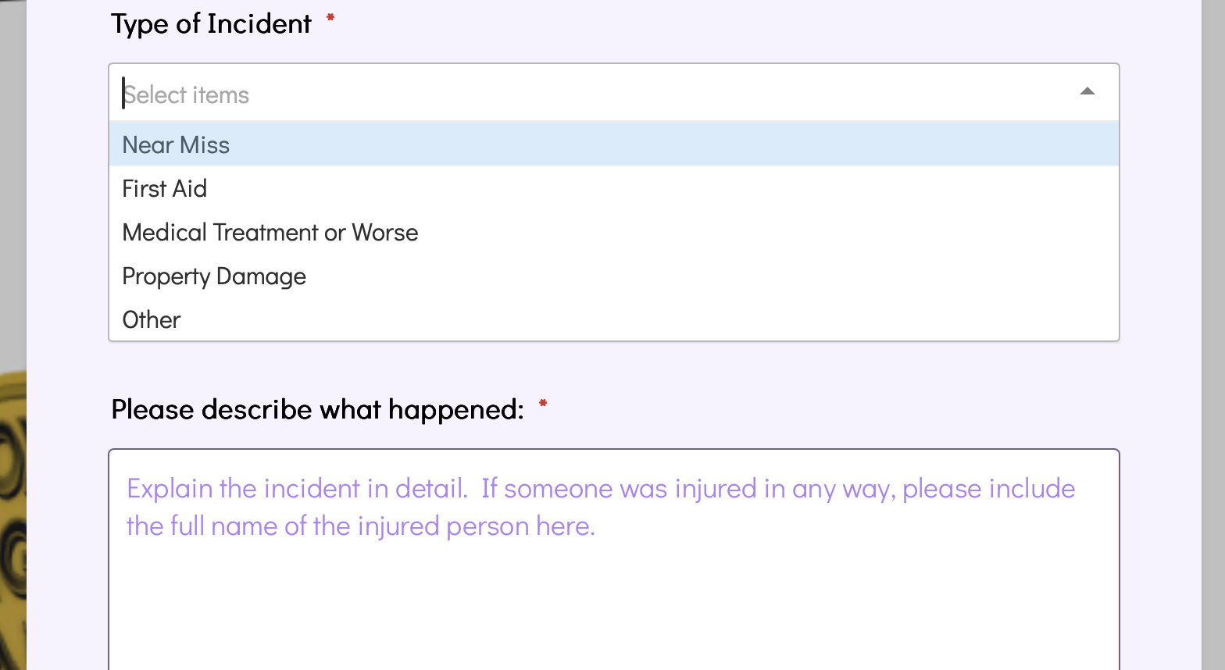This screenshot has width=1225, height=670.
Task: Choose First Aid from incident list
Action: point(164,188)
